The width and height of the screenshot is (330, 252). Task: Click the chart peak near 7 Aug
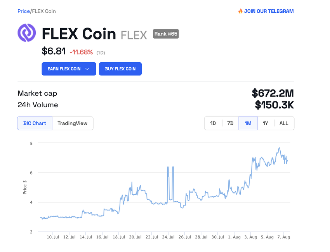coord(279,148)
